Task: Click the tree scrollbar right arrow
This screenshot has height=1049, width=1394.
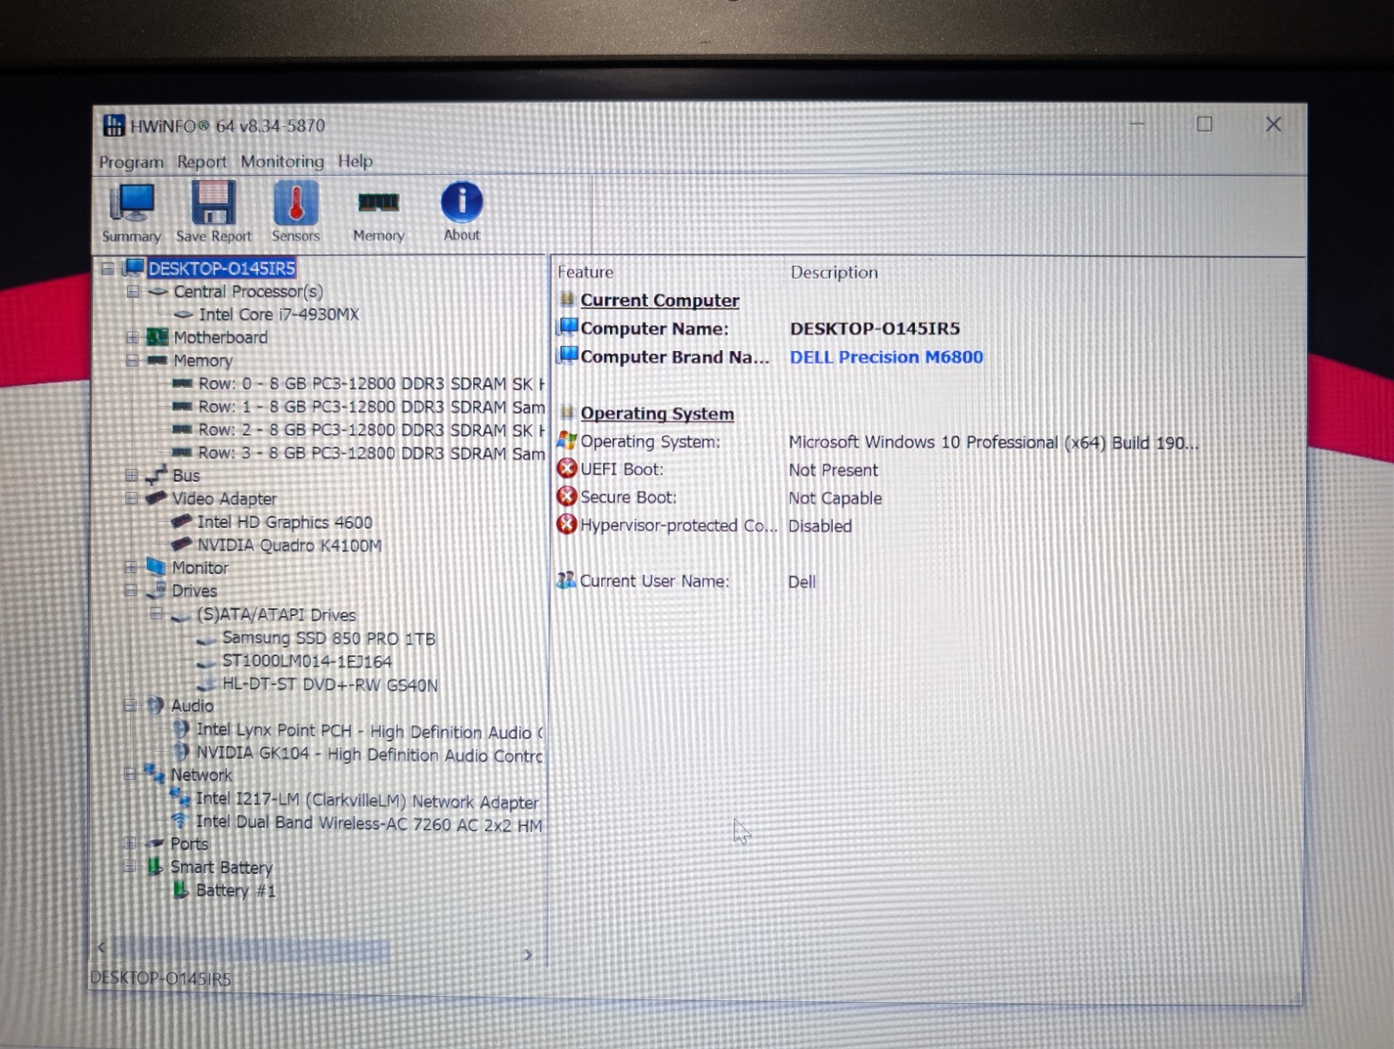Action: point(527,955)
